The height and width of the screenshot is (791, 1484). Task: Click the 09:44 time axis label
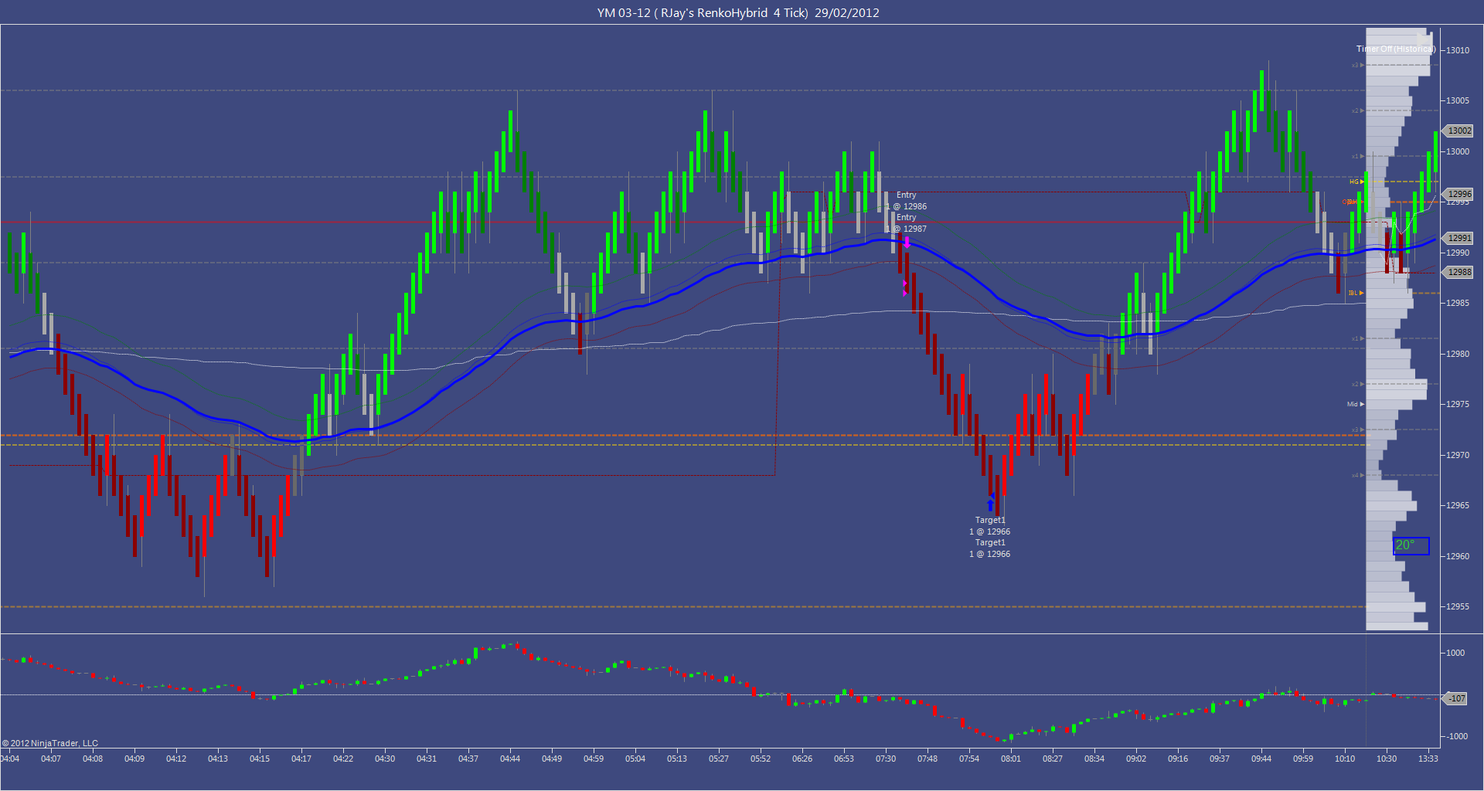tap(1261, 759)
